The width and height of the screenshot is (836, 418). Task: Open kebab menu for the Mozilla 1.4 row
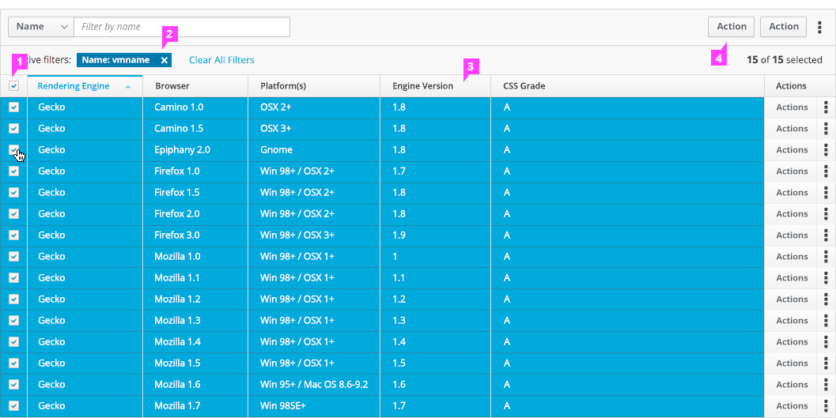(826, 342)
